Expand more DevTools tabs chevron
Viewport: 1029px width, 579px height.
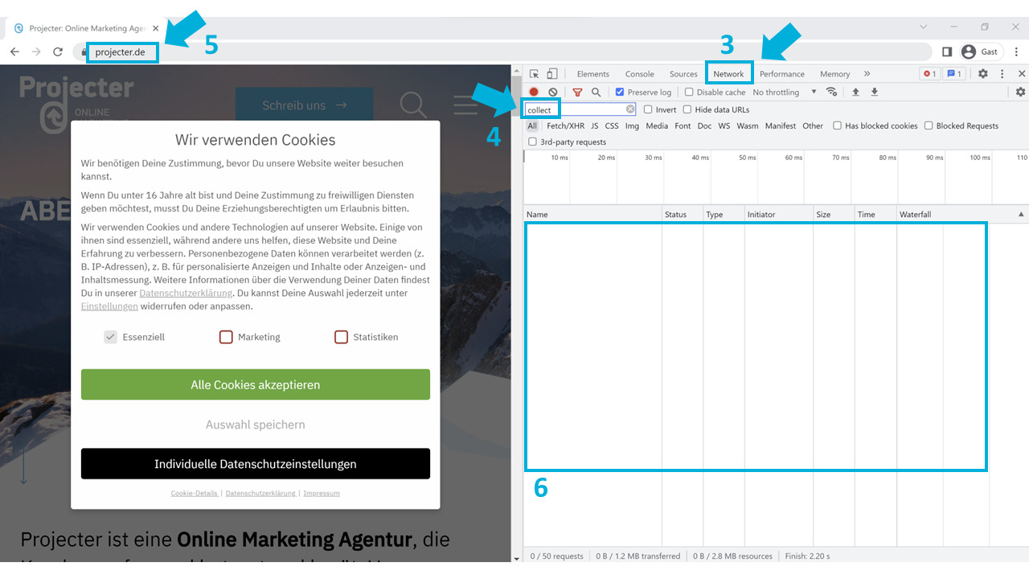click(867, 74)
